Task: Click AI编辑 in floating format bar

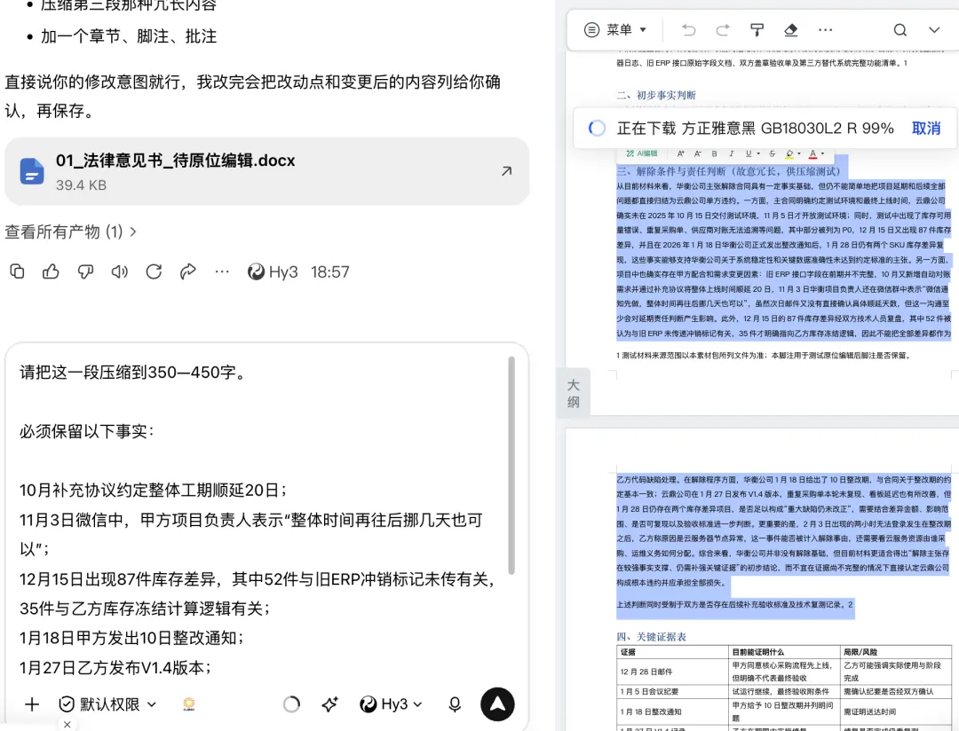Action: 642,153
